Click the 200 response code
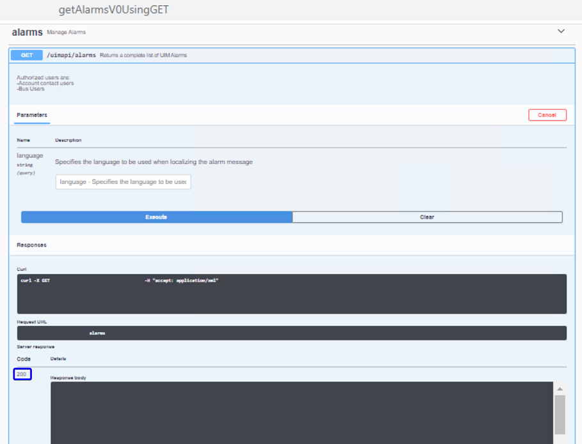The height and width of the screenshot is (444, 582). [x=22, y=374]
